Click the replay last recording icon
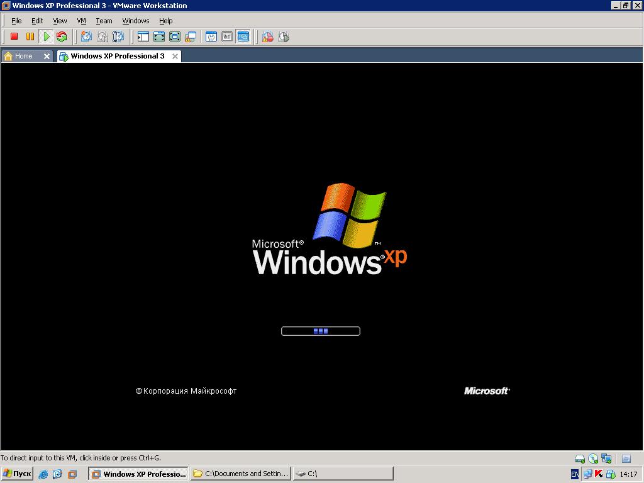This screenshot has height=483, width=644. (284, 36)
